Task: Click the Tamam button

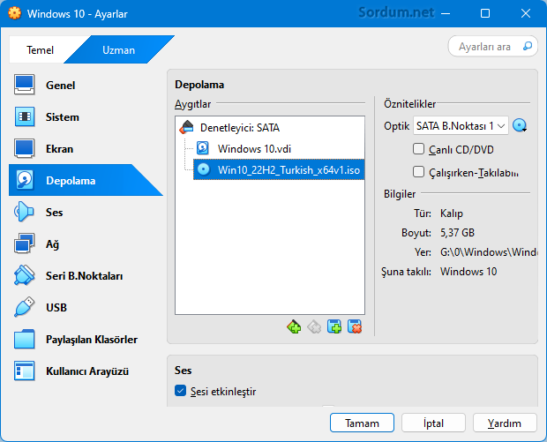Action: (362, 423)
